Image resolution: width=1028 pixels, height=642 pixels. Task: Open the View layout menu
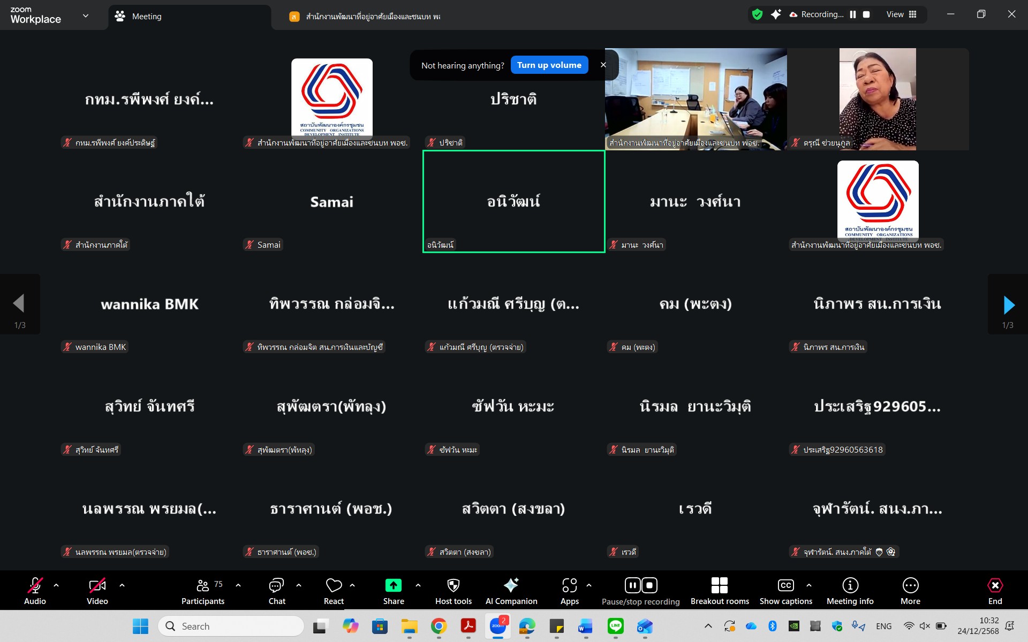pyautogui.click(x=901, y=14)
